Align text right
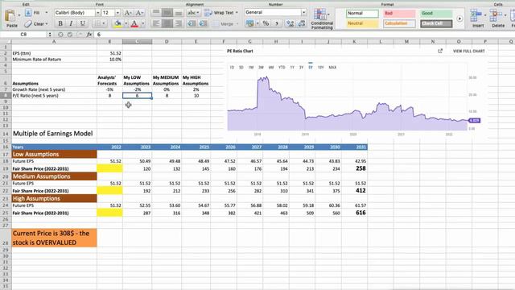Viewport: 515px width, 290px height. (179, 23)
